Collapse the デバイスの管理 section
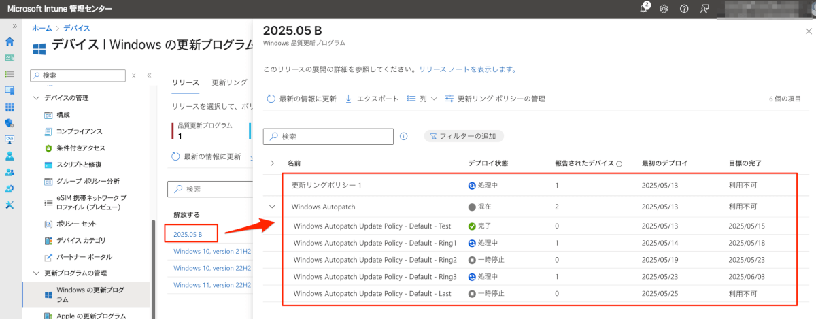This screenshot has width=816, height=319. click(37, 98)
